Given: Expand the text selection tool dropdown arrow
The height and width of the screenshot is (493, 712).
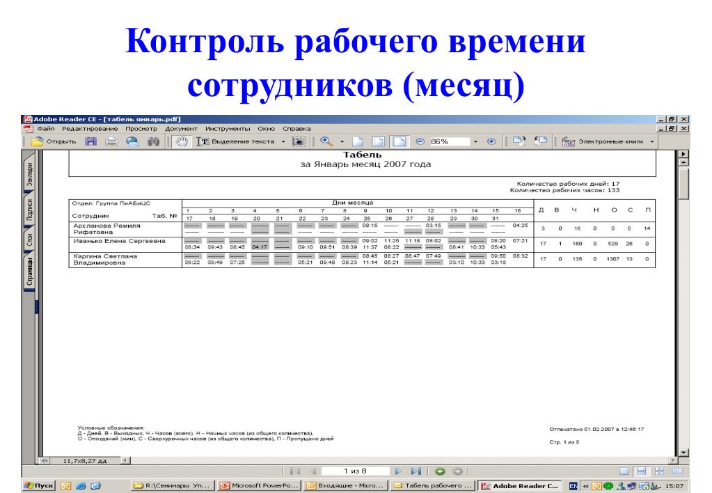Looking at the screenshot, I should coord(283,142).
